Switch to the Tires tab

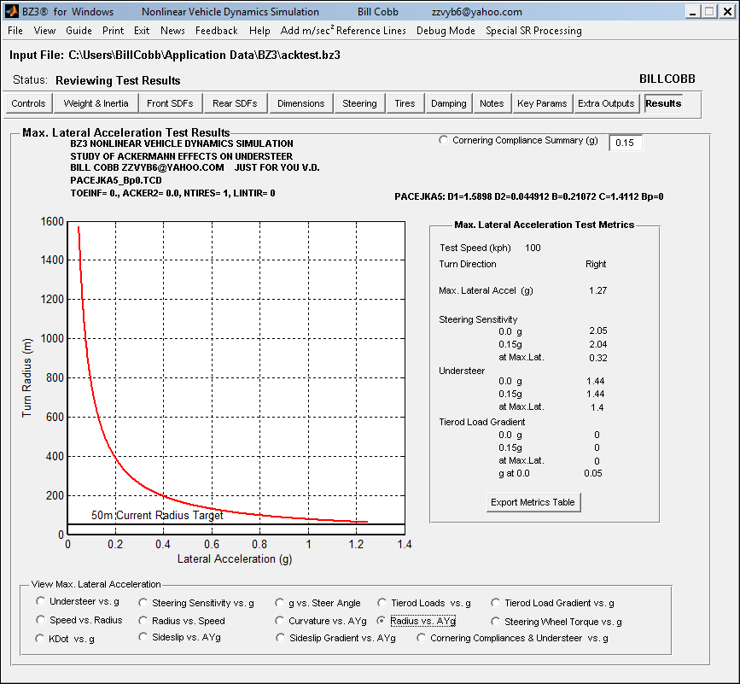click(405, 103)
